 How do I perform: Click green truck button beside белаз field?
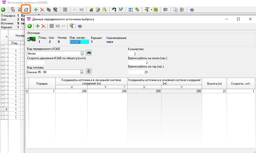pos(89,53)
